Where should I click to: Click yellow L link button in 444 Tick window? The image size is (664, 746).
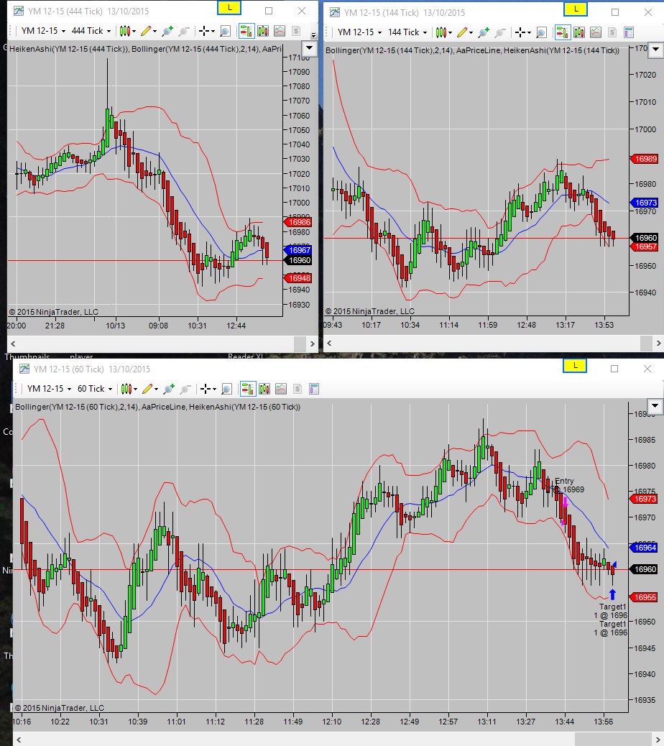click(229, 8)
